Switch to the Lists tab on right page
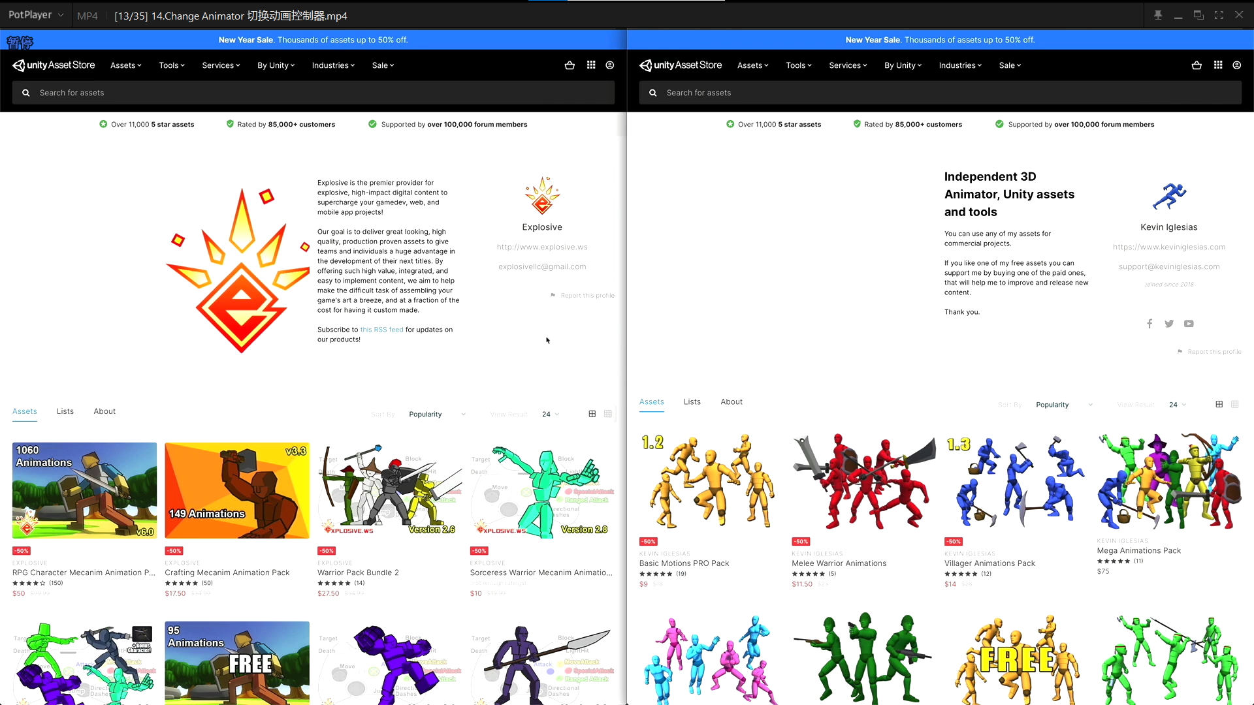The width and height of the screenshot is (1254, 705). tap(692, 402)
